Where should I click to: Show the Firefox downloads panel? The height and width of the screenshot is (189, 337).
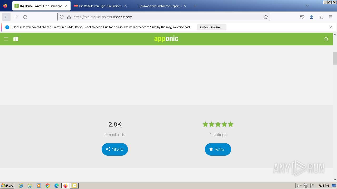coord(312,17)
